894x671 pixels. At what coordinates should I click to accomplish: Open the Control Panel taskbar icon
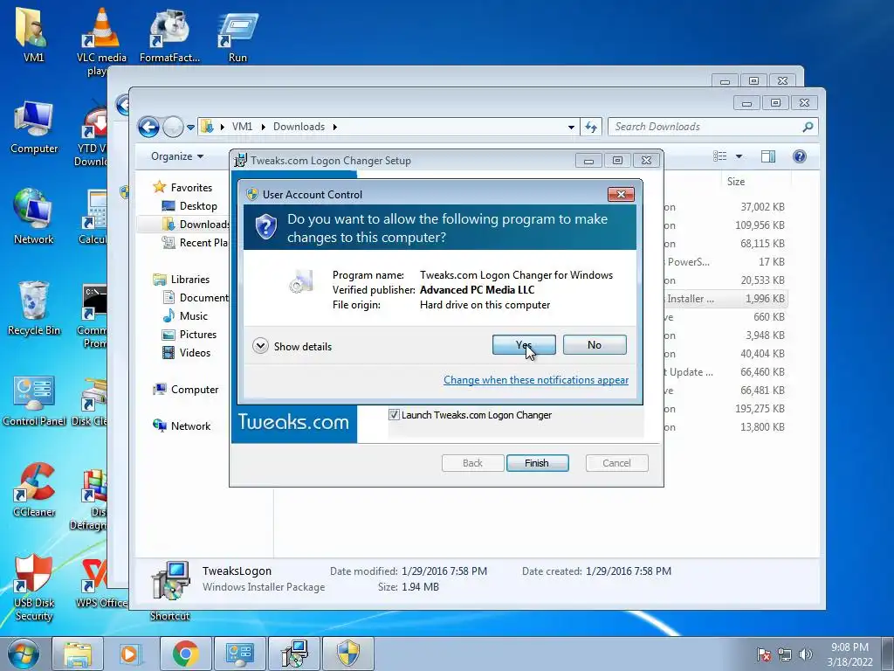(239, 654)
